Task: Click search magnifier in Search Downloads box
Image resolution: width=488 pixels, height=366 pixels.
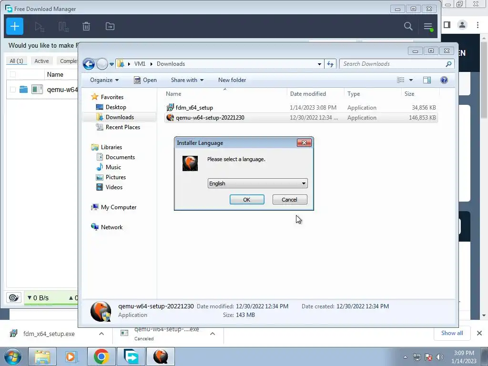Action: (448, 64)
